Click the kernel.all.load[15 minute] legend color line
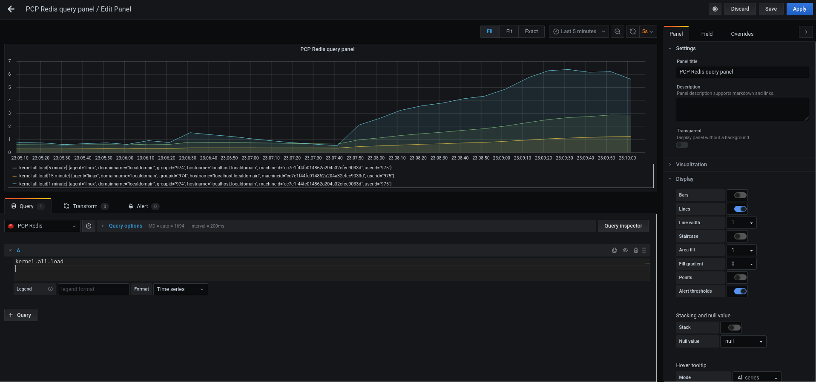 click(x=15, y=176)
